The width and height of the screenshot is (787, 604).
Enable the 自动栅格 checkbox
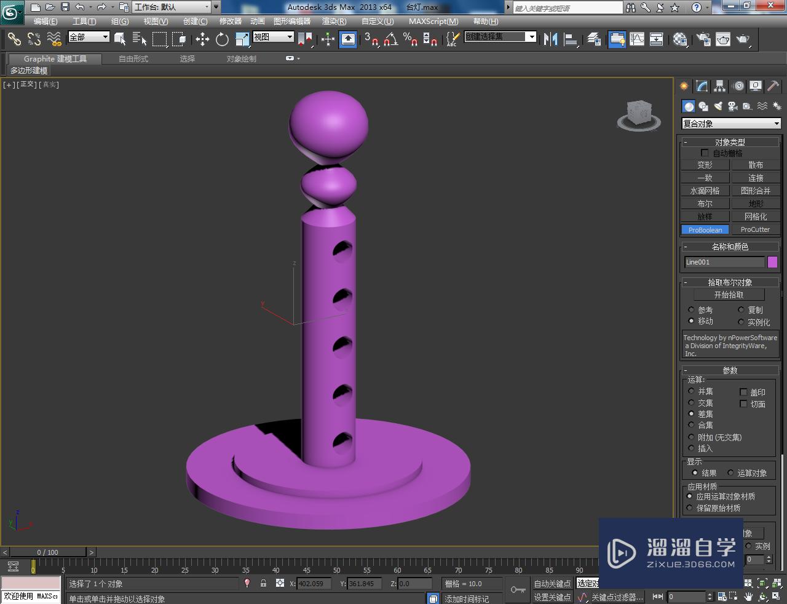click(705, 153)
